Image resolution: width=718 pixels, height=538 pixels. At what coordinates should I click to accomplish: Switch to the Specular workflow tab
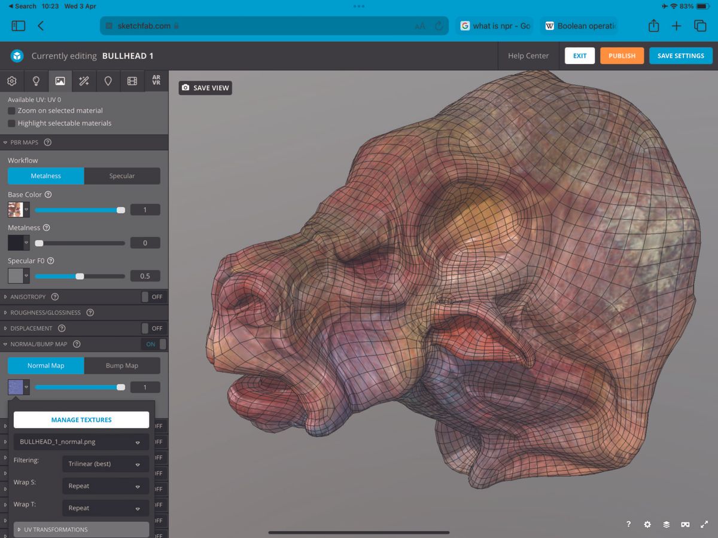122,176
